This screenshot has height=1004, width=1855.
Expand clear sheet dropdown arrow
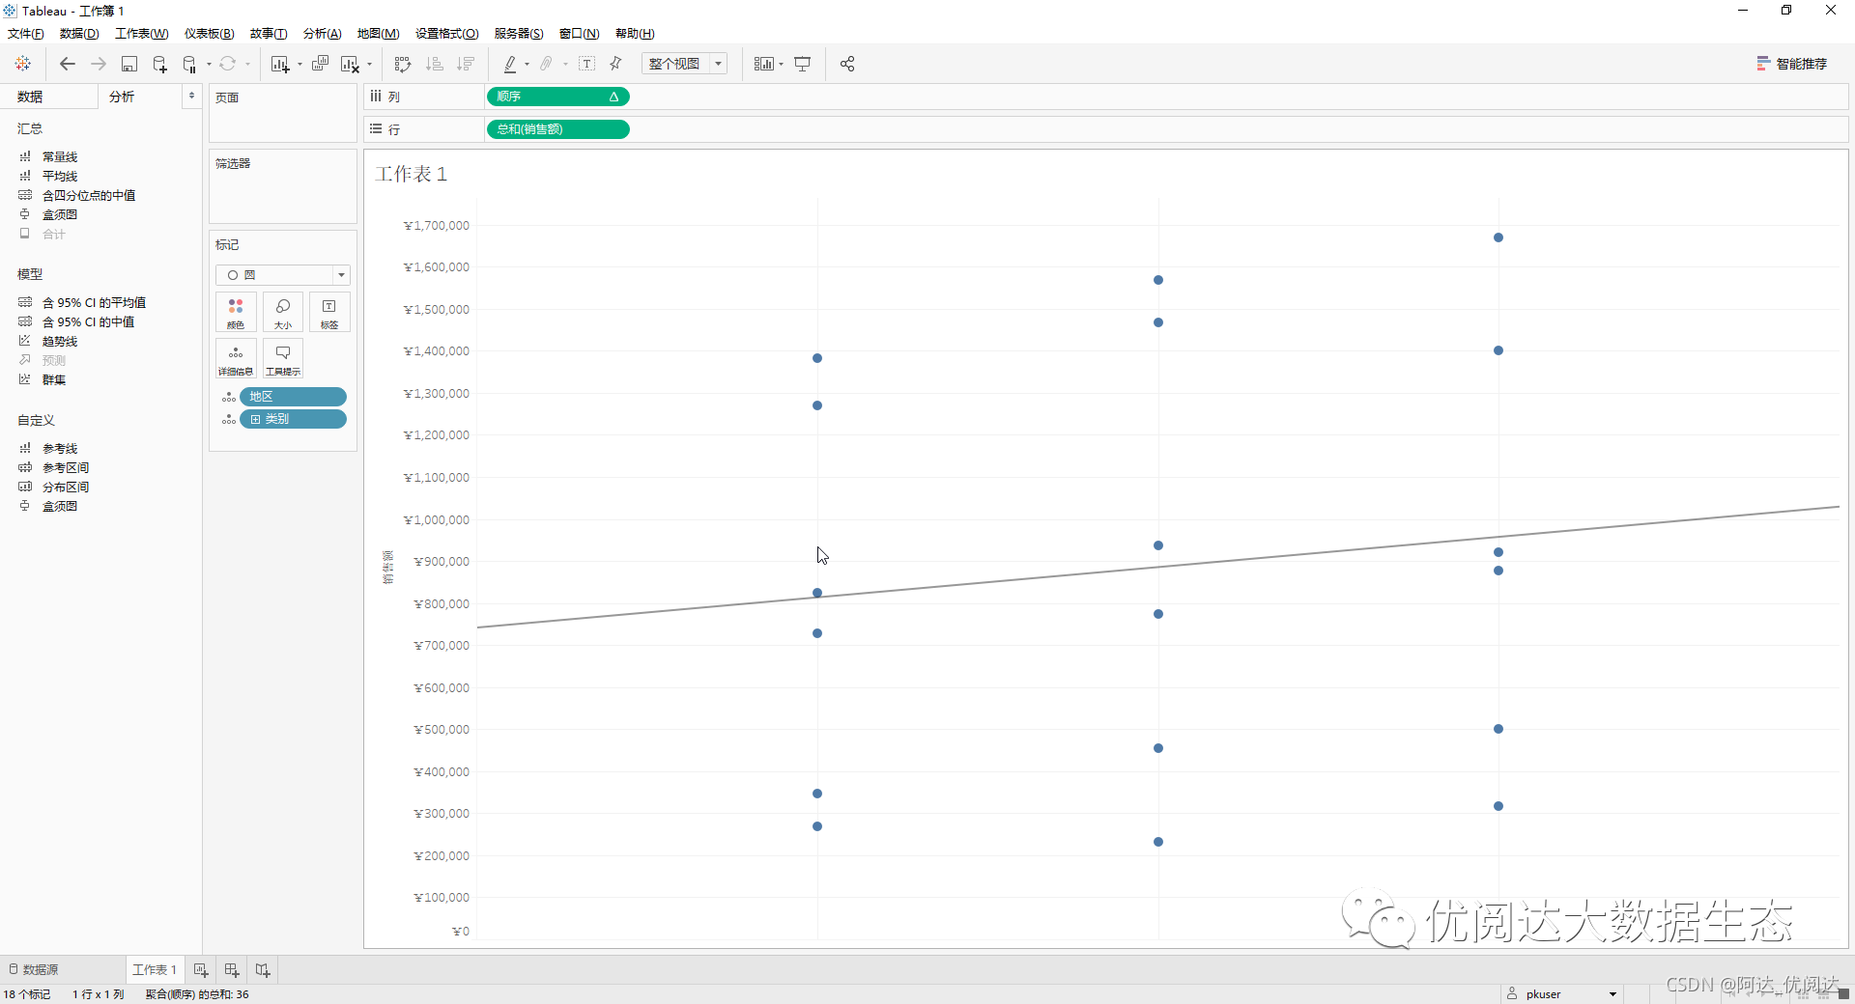point(369,65)
